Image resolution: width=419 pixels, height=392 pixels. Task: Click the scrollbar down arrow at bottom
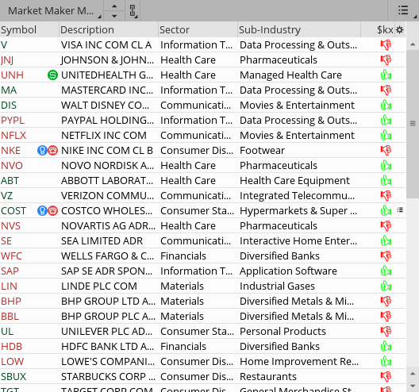point(413,386)
